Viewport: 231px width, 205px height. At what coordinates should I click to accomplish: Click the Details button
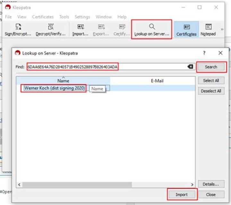[211, 184]
